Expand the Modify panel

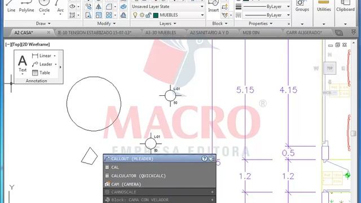(106, 24)
